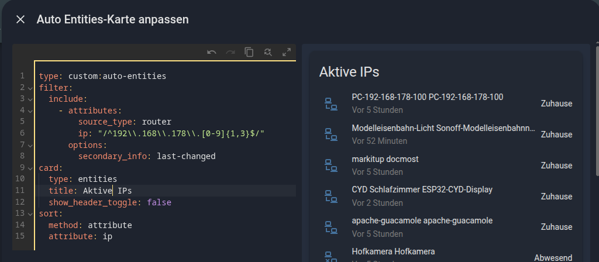Open Hofkamera entity details
599x262 pixels.
click(393, 252)
